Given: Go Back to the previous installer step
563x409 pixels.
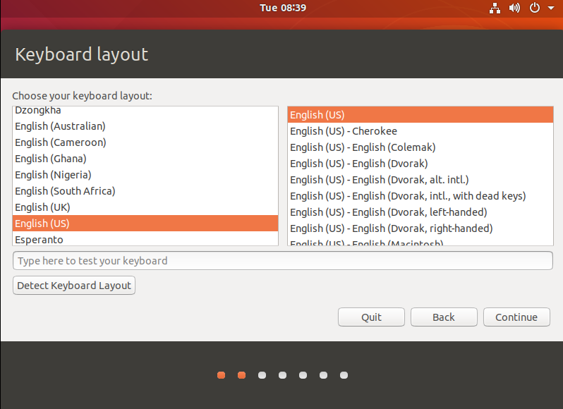Looking at the screenshot, I should (444, 317).
